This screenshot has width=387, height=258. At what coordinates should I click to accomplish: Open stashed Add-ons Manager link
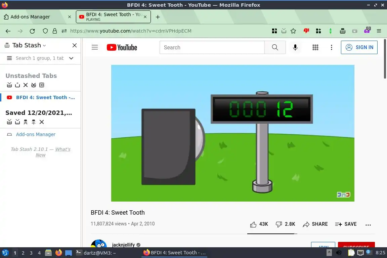tap(36, 134)
